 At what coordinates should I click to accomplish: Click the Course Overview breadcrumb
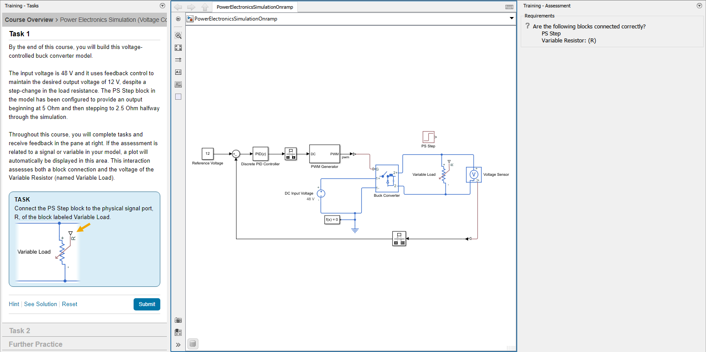pyautogui.click(x=29, y=20)
